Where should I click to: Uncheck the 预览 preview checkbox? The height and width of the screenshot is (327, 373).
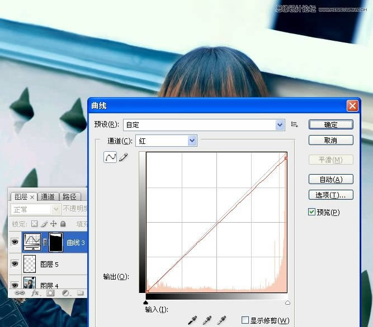point(312,212)
